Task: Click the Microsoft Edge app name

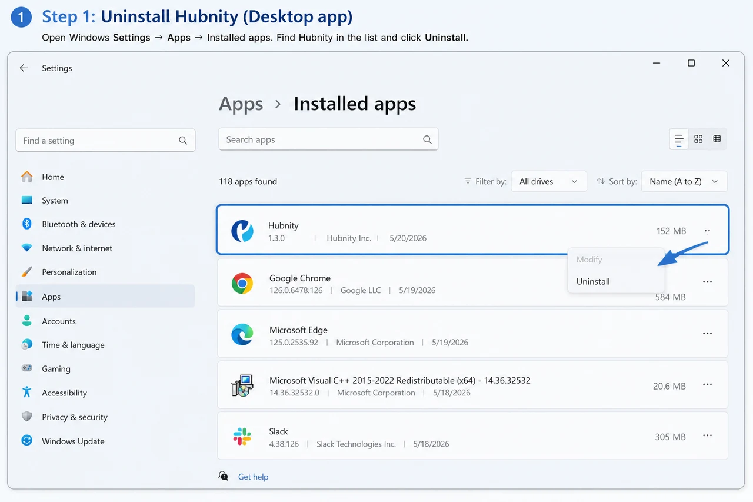Action: point(298,330)
